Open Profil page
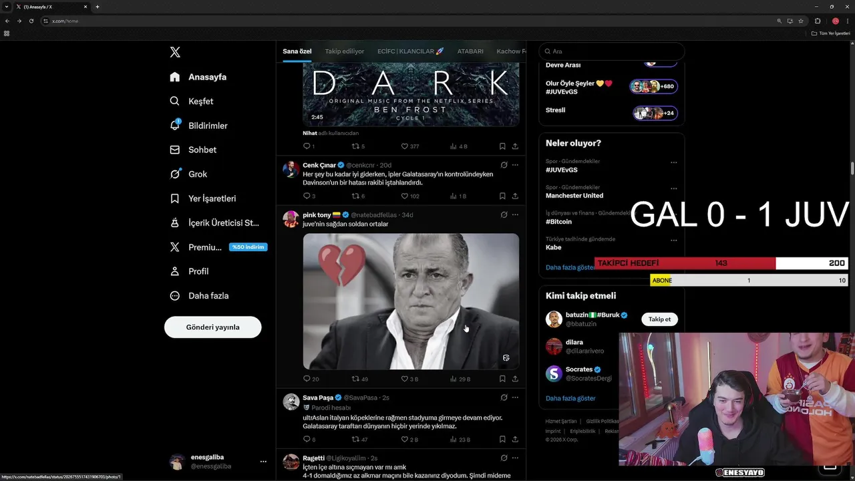 [x=189, y=271]
